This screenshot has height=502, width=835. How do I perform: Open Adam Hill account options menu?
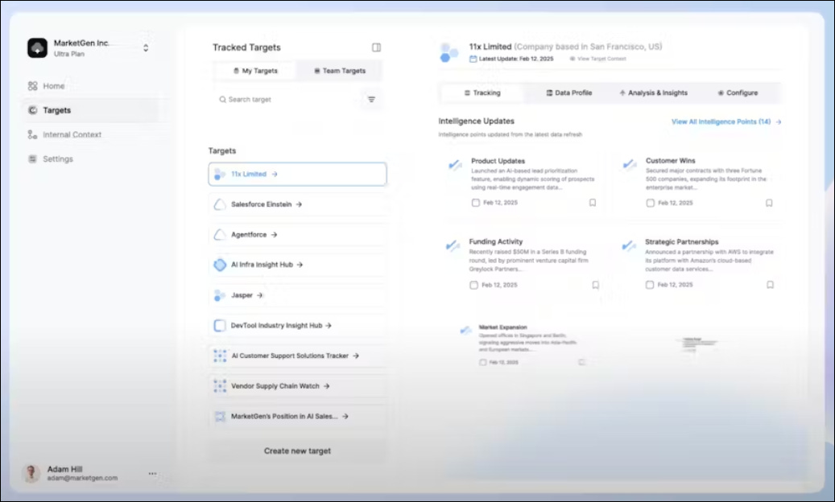tap(152, 473)
